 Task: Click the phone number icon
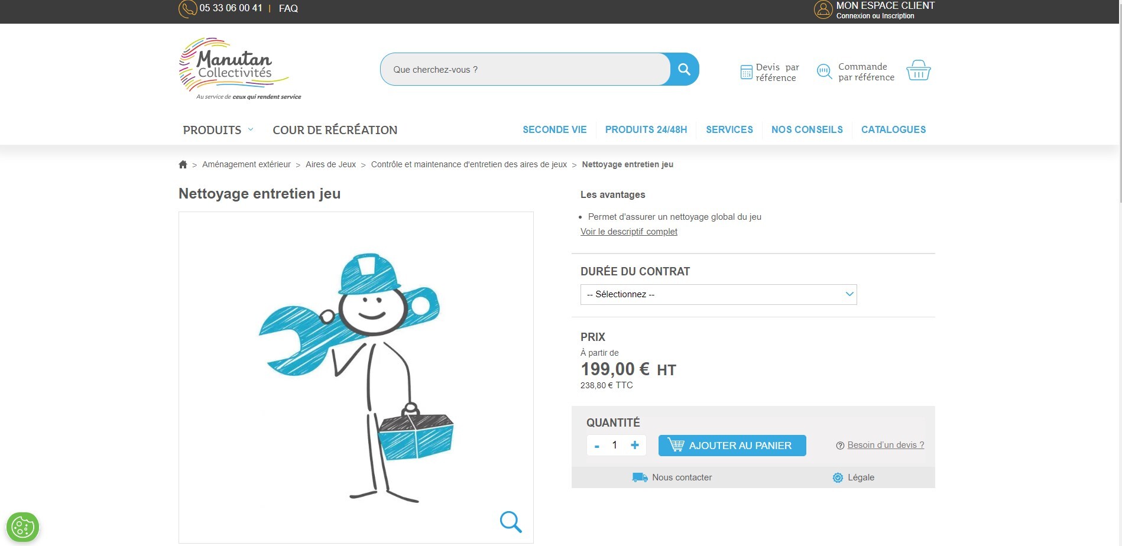187,8
